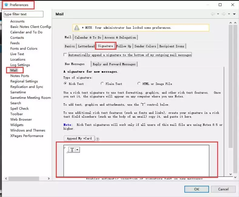This screenshot has width=239, height=197.
Task: Click the inner panel scrollbar down arrow
Action: 231,174
